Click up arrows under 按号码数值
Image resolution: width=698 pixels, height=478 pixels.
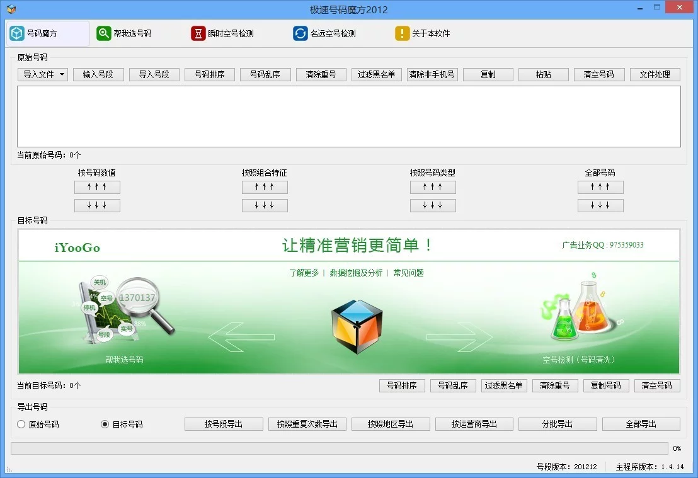coord(97,187)
